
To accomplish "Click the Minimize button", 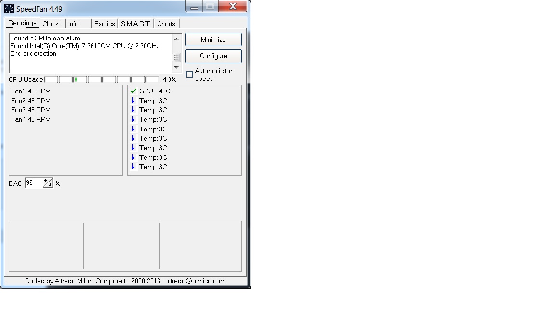I will click(213, 39).
